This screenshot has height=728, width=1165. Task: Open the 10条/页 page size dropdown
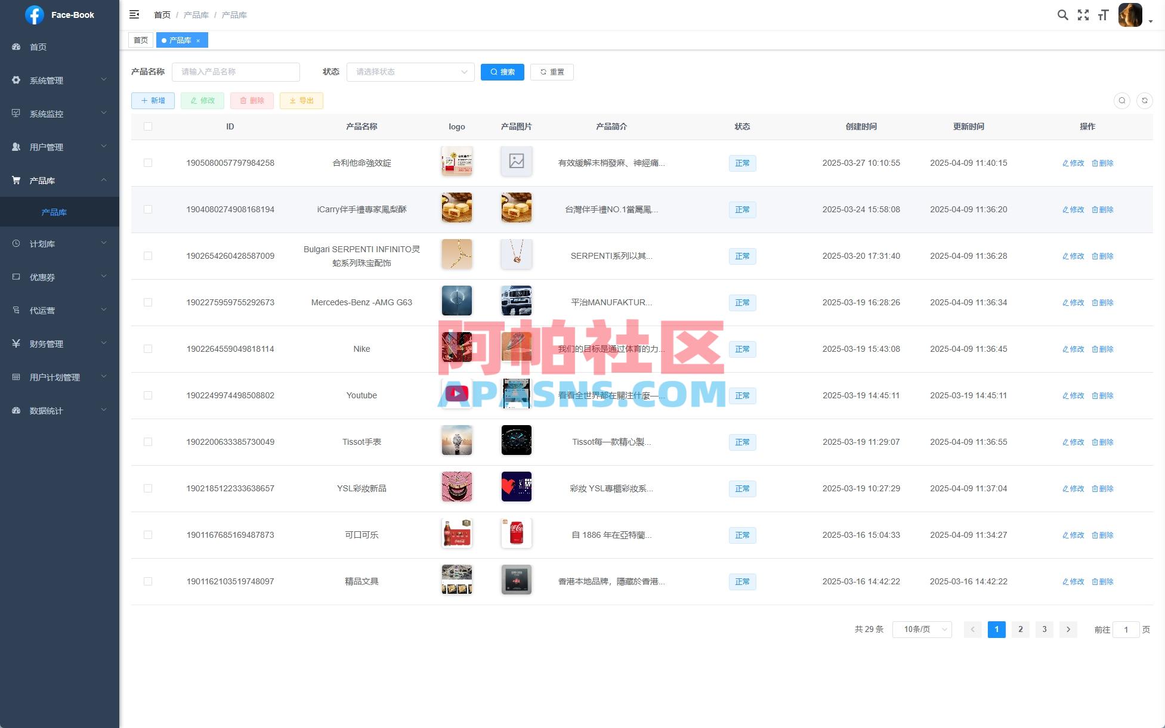click(922, 629)
